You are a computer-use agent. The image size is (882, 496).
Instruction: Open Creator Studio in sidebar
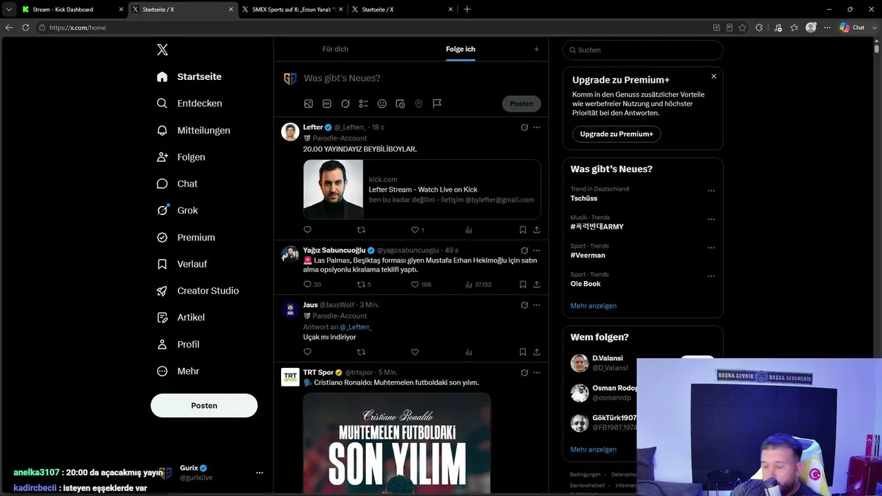pyautogui.click(x=198, y=291)
